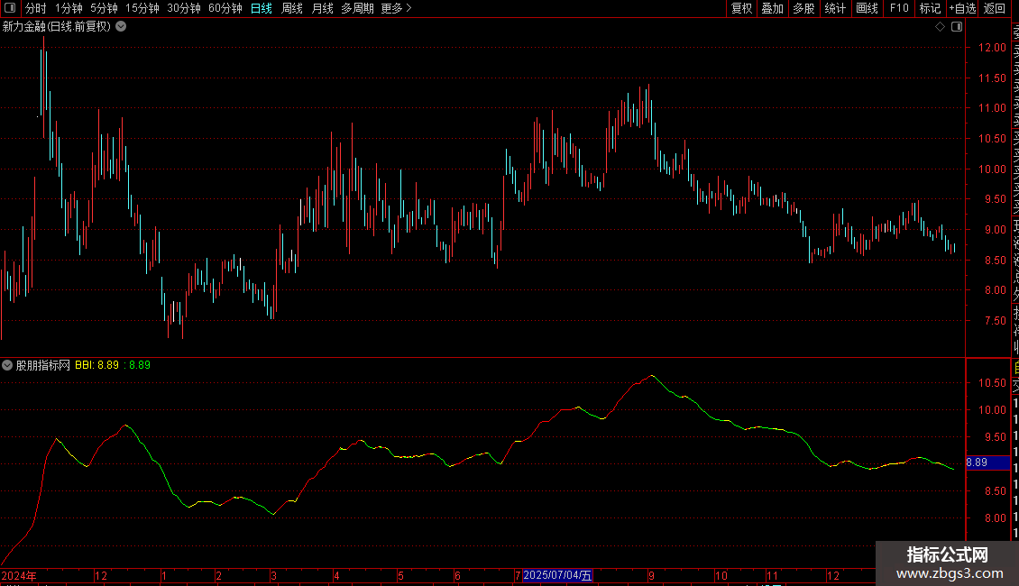Add stock via +自选 button
The image size is (1019, 586).
[x=962, y=8]
